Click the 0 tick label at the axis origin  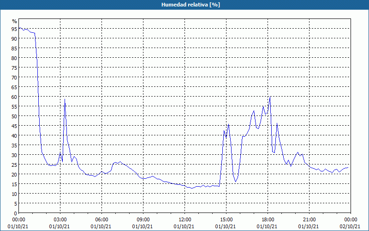click(x=16, y=213)
